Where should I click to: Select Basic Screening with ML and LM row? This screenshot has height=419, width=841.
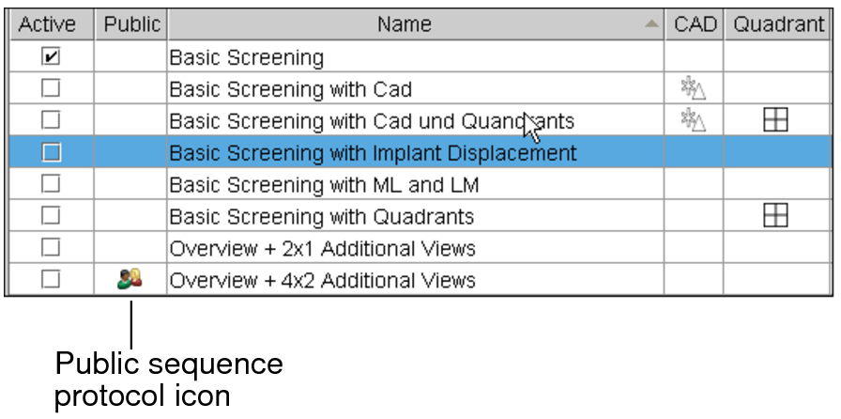tap(324, 185)
